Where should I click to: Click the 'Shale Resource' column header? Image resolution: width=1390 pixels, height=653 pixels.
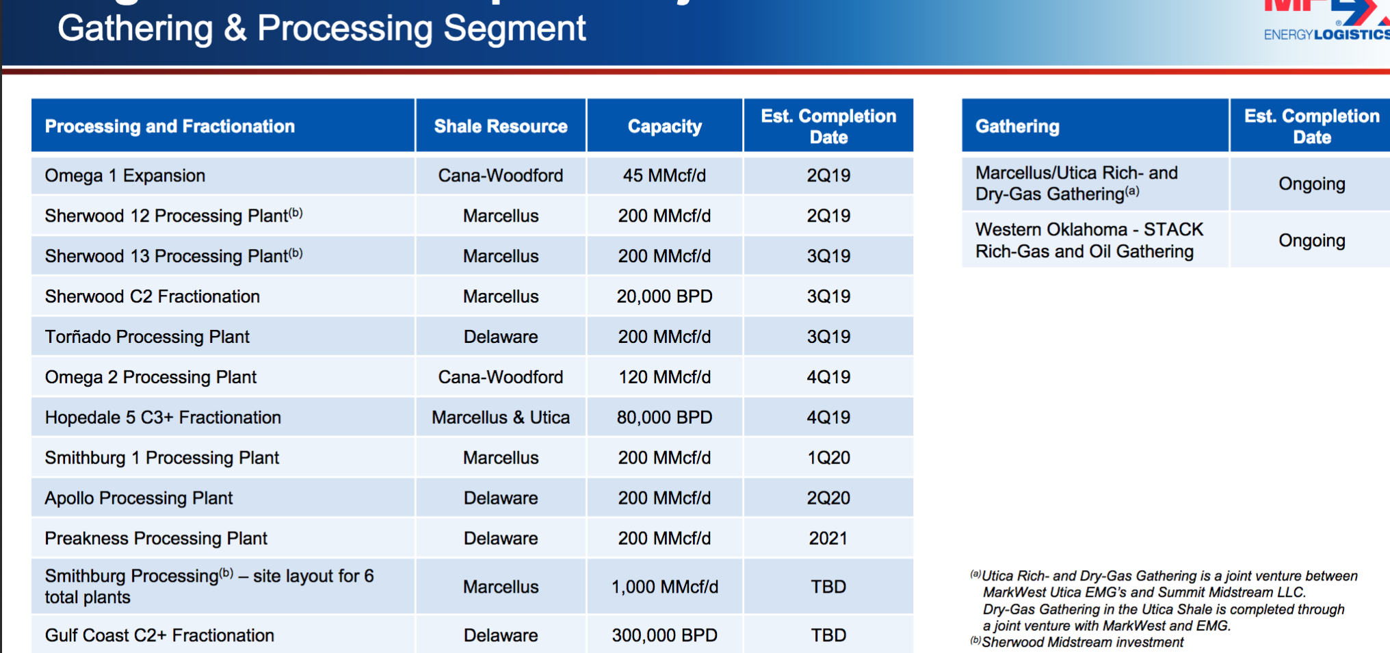click(501, 126)
